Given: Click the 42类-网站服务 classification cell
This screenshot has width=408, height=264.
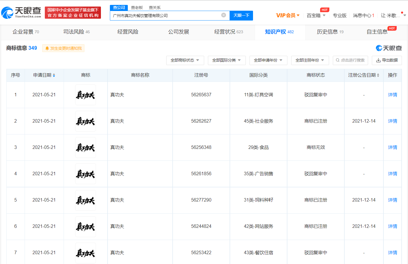Looking at the screenshot, I should pos(259,226).
